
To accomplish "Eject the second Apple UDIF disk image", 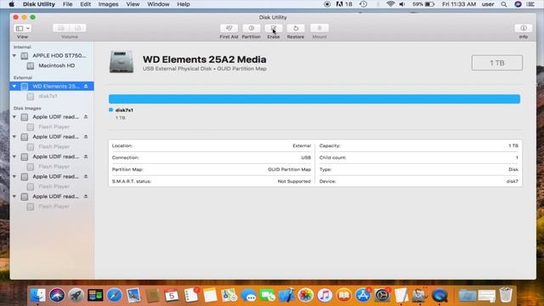I will pyautogui.click(x=86, y=137).
